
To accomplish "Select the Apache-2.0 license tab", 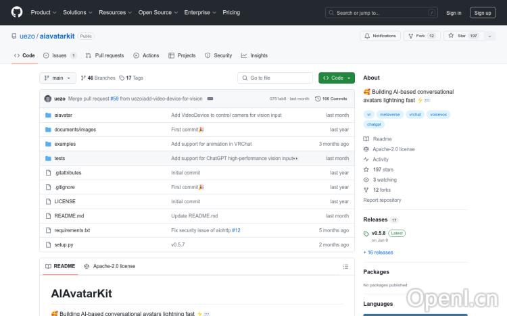I will [x=110, y=266].
